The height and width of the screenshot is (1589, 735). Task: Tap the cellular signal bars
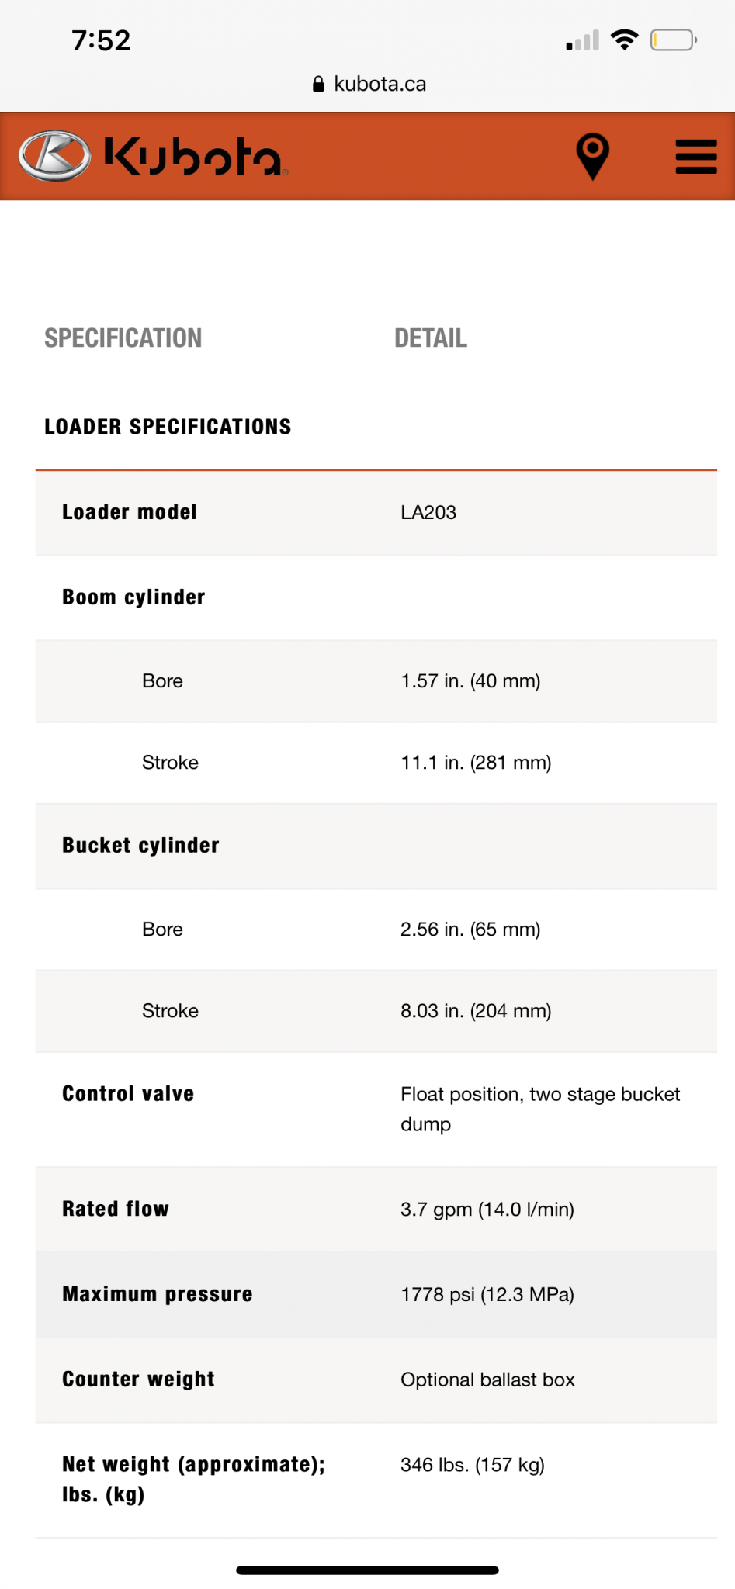point(583,40)
